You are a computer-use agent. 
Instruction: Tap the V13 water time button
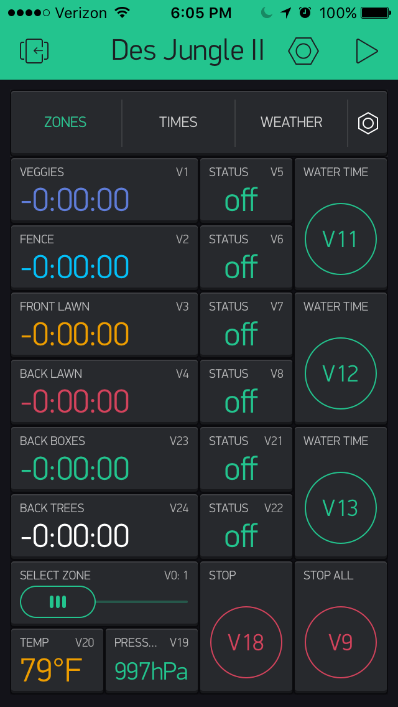(341, 507)
